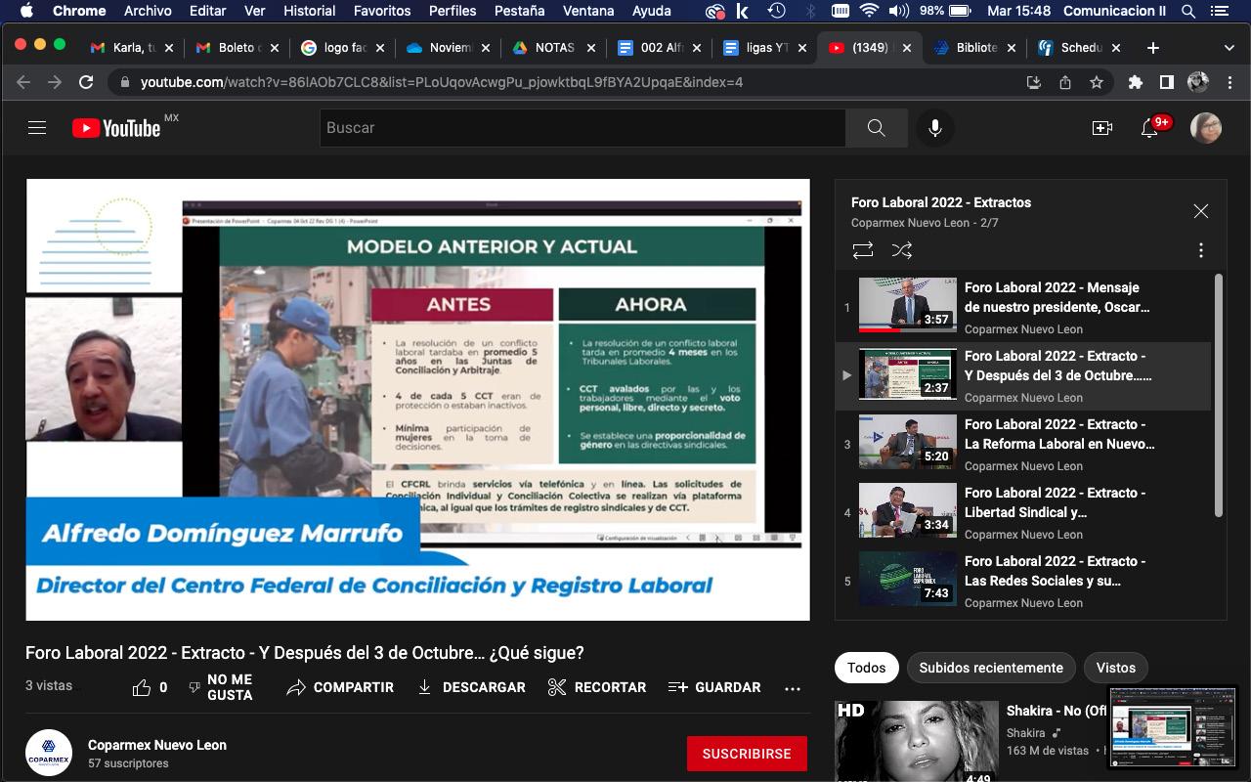Open the Historial menu in menu bar
This screenshot has width=1251, height=782.
(309, 11)
